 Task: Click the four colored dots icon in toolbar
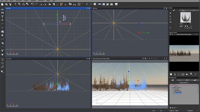click(62, 4)
